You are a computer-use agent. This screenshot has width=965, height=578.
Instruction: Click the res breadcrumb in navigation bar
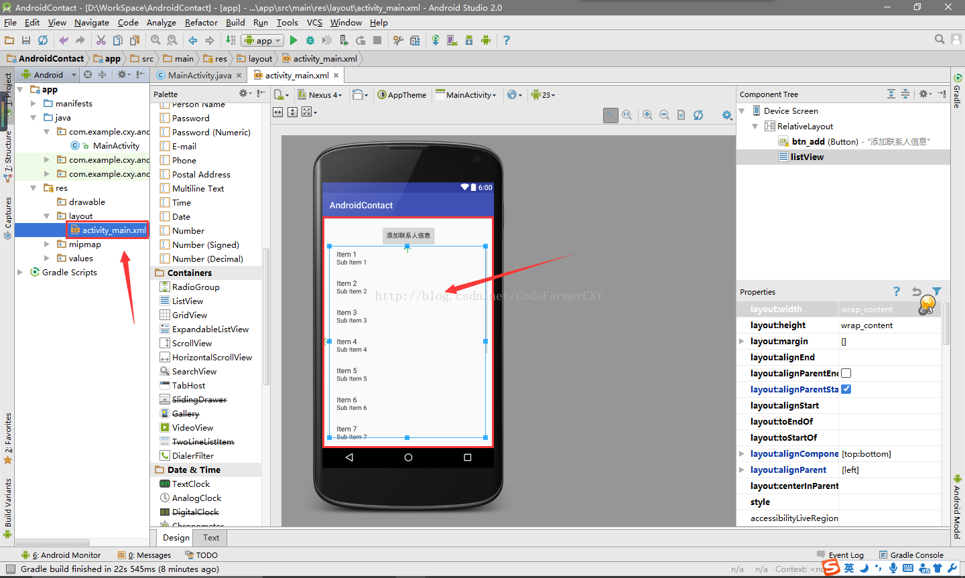point(215,59)
